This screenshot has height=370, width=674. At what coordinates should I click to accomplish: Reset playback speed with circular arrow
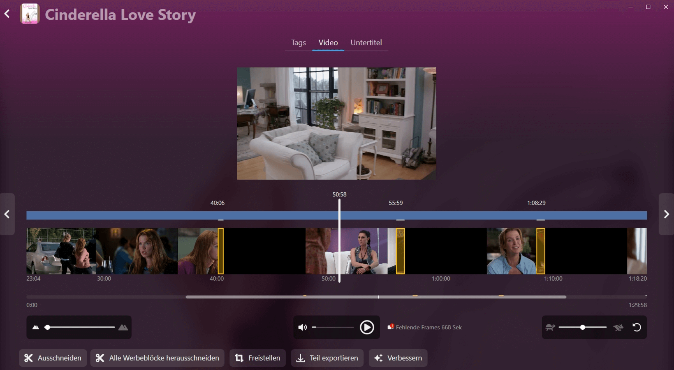tap(637, 327)
